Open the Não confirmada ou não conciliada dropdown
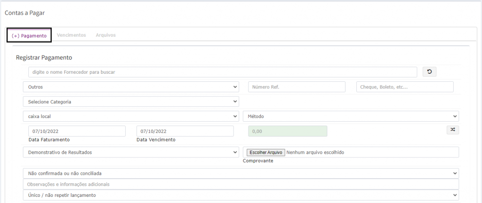The image size is (482, 203). point(241,173)
